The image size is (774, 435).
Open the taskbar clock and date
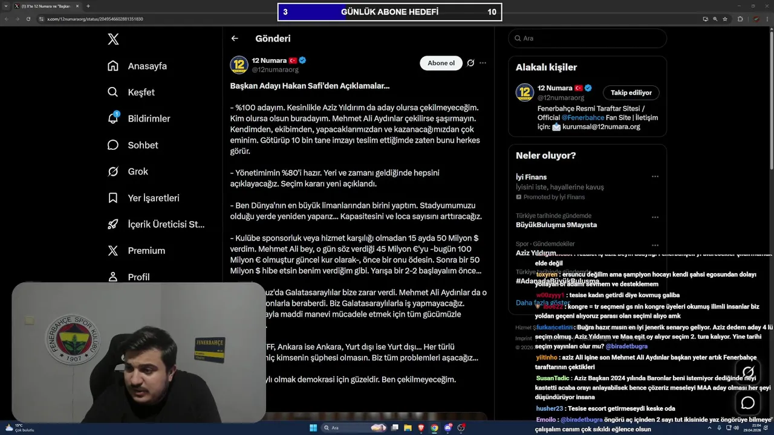(x=752, y=428)
